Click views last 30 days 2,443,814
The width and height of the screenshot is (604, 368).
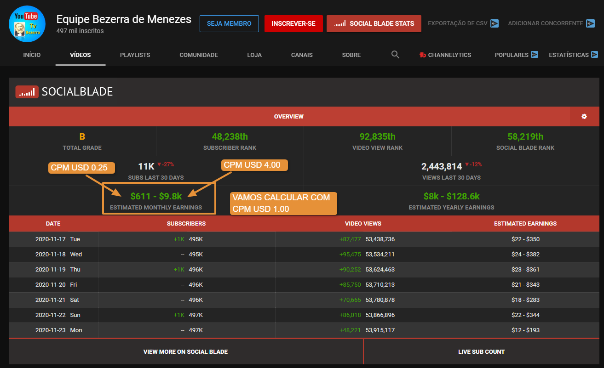tap(442, 166)
